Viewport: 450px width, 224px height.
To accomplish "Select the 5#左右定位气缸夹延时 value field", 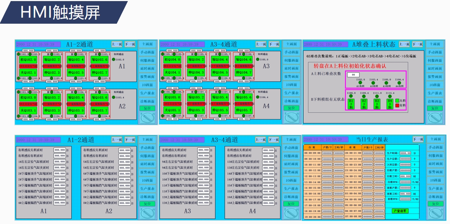I will pyautogui.click(x=125, y=168).
